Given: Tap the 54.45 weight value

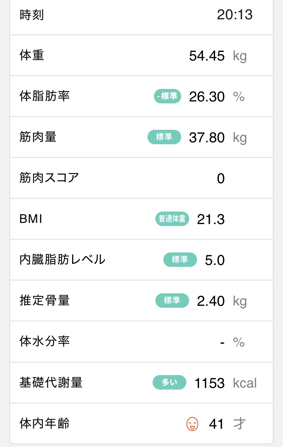Looking at the screenshot, I should click(207, 56).
